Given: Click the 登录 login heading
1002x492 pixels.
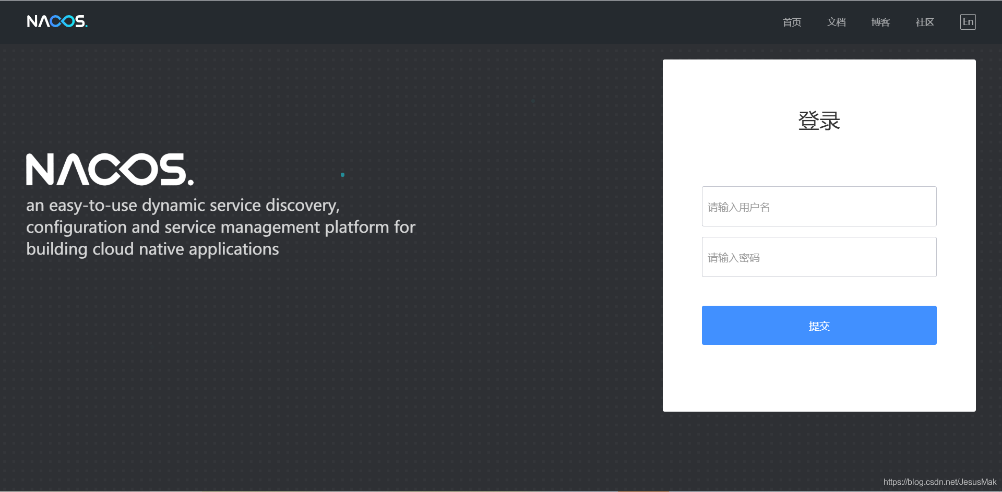Looking at the screenshot, I should pyautogui.click(x=819, y=121).
